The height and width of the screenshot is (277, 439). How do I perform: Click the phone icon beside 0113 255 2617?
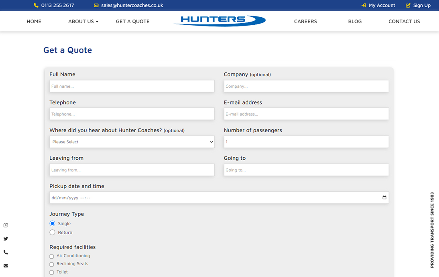[x=36, y=6]
